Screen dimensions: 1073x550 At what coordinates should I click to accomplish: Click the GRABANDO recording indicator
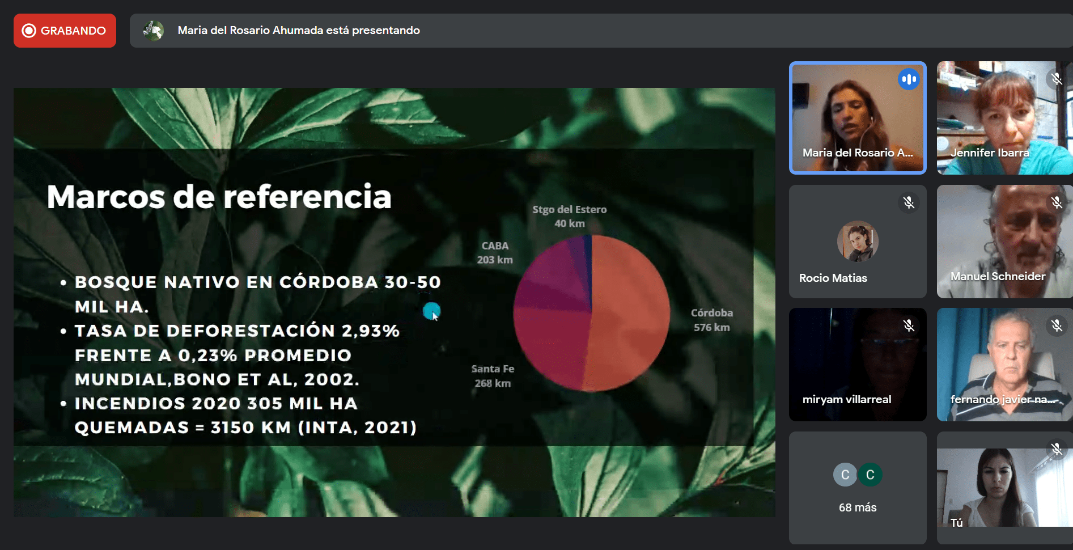tap(65, 31)
